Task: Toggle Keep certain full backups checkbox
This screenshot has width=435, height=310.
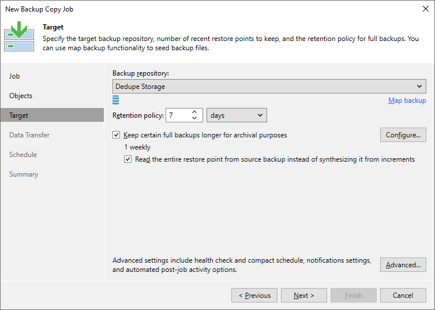Action: click(x=117, y=135)
